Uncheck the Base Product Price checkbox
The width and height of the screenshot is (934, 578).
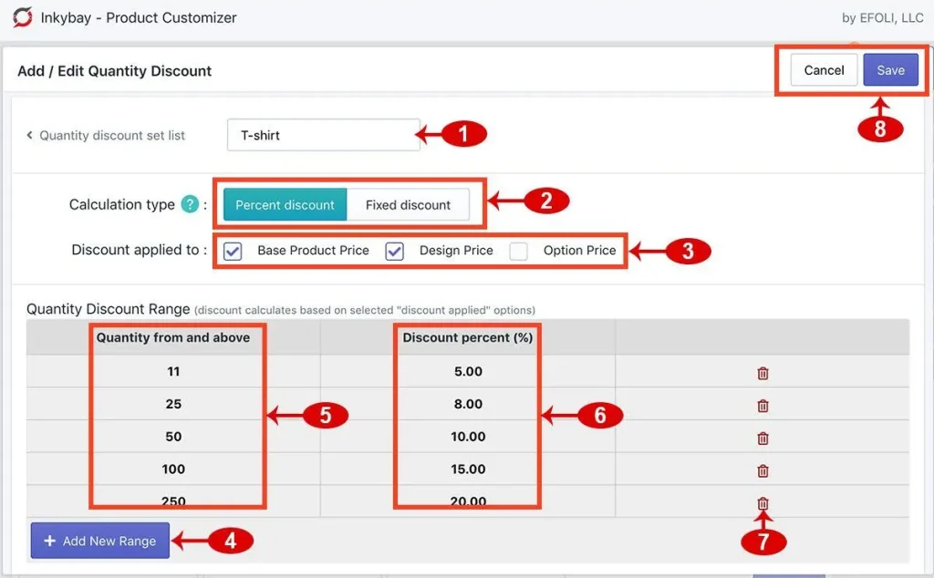232,250
